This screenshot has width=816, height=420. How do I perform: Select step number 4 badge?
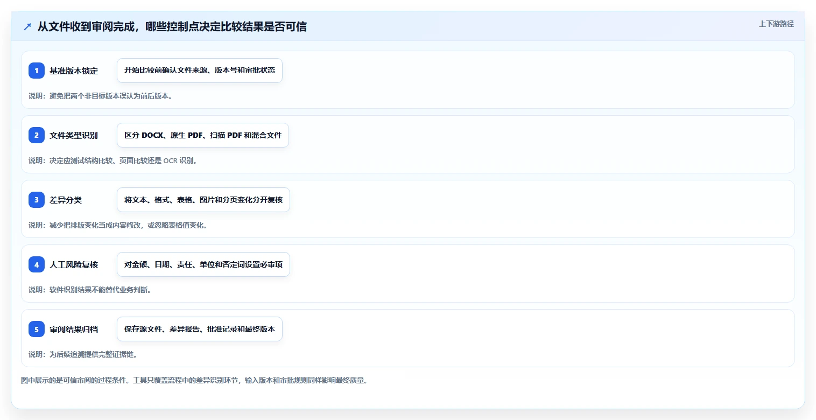pyautogui.click(x=37, y=264)
